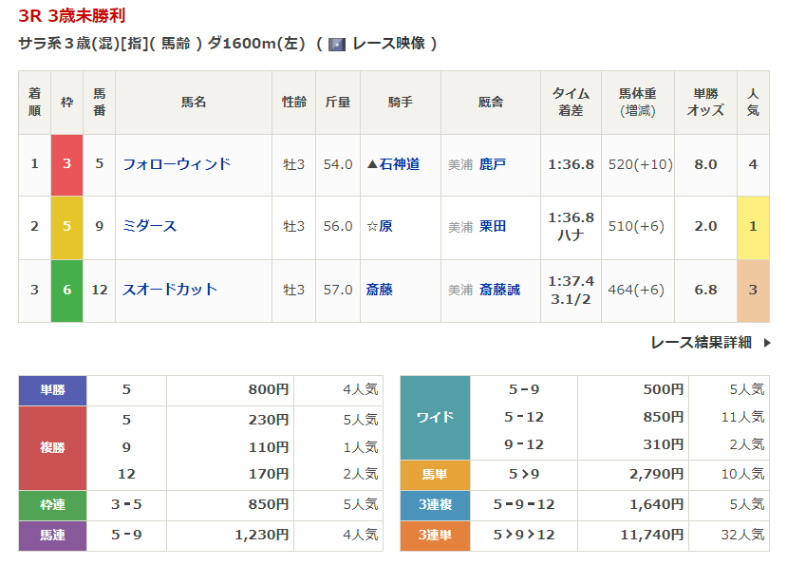Click jockey 原 in the second row

(385, 226)
